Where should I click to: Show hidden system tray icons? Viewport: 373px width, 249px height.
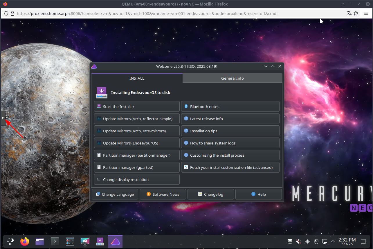tap(333, 241)
